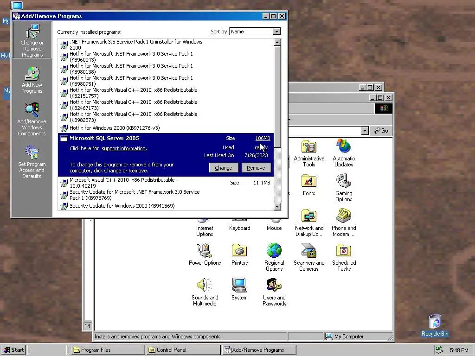
Task: Open Scanners and Cameras icon
Action: tap(309, 257)
